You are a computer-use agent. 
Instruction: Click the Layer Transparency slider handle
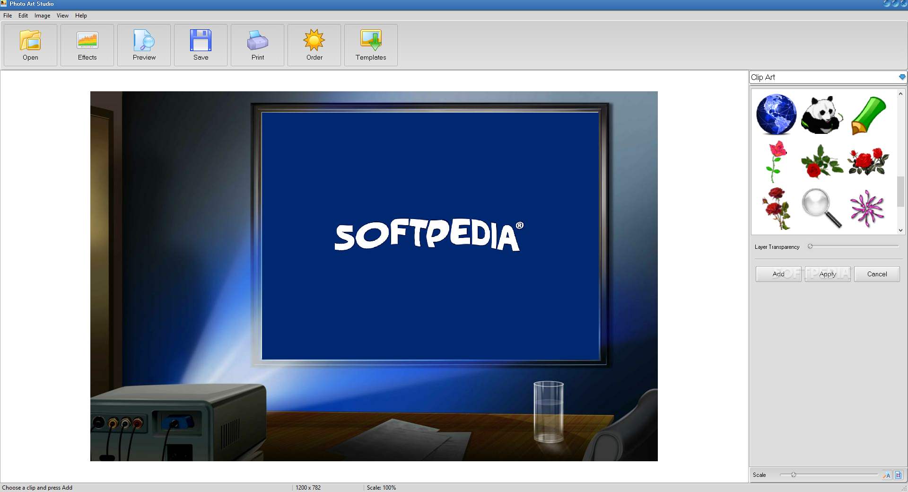810,246
